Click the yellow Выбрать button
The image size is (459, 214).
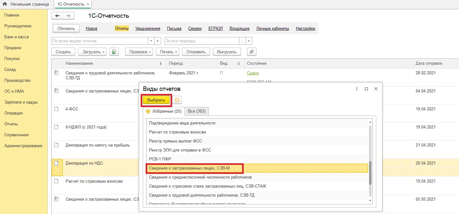click(156, 100)
